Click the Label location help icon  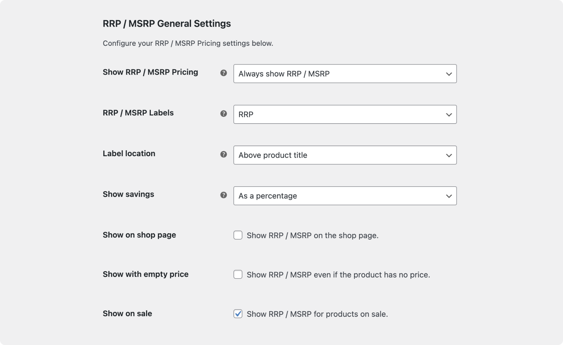[223, 154]
